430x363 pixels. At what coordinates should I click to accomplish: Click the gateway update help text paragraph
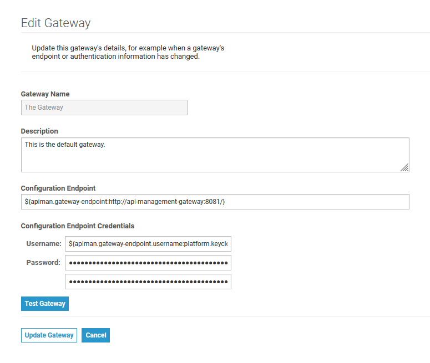(128, 53)
